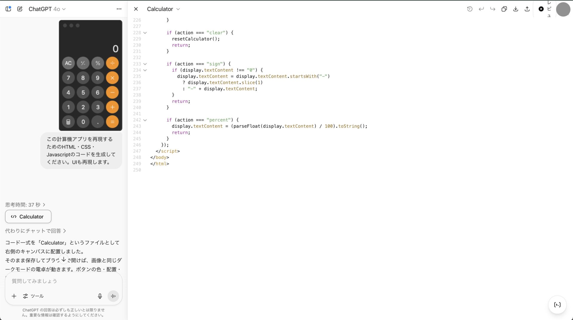Add attachment with the plus icon

coord(14,296)
